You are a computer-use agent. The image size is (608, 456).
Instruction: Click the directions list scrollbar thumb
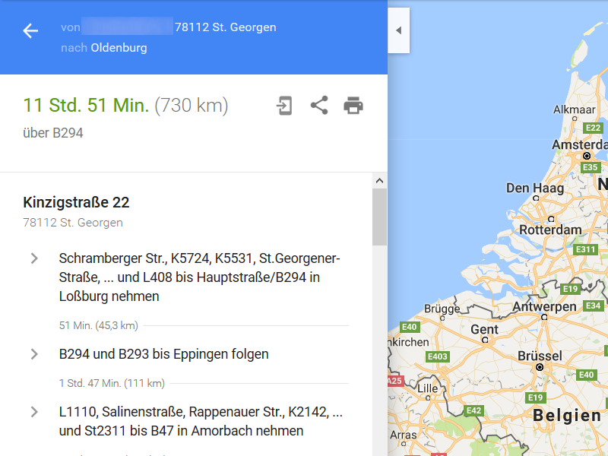coord(379,217)
